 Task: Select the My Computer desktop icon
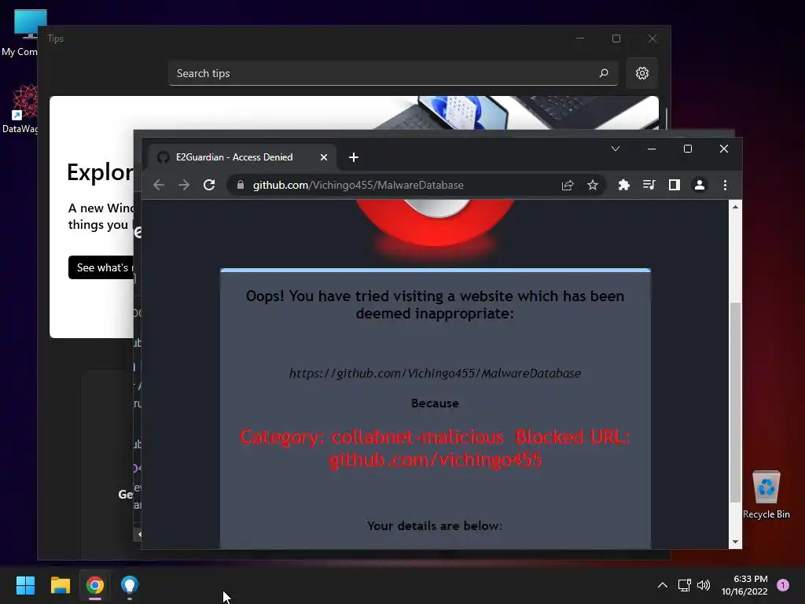click(x=20, y=33)
